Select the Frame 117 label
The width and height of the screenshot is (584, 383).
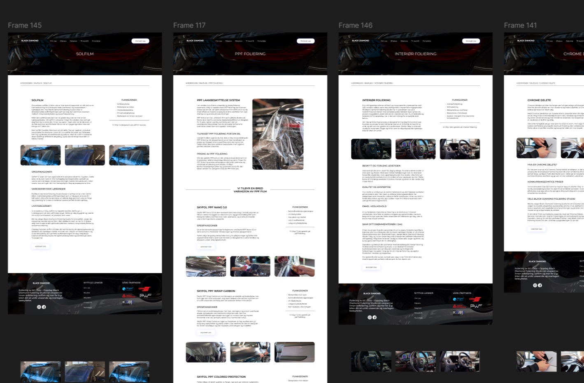point(189,25)
